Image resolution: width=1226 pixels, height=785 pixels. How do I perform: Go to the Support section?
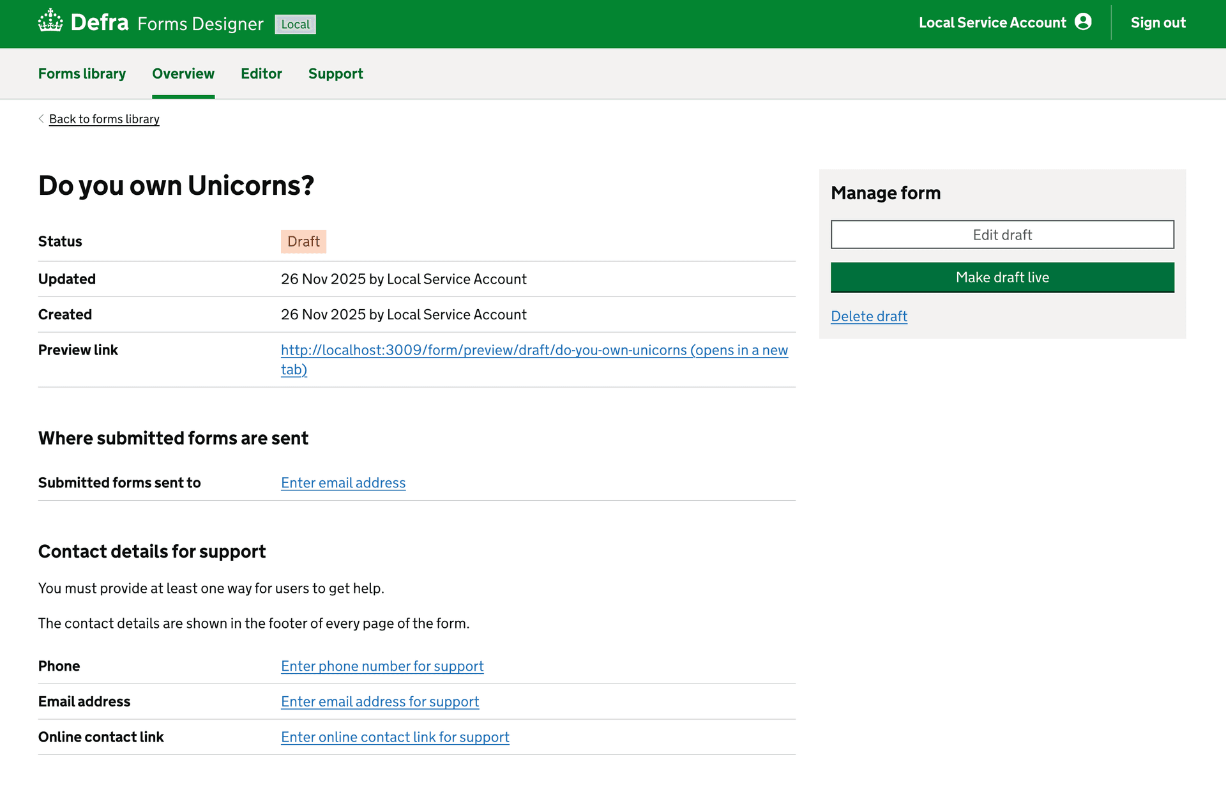(335, 73)
